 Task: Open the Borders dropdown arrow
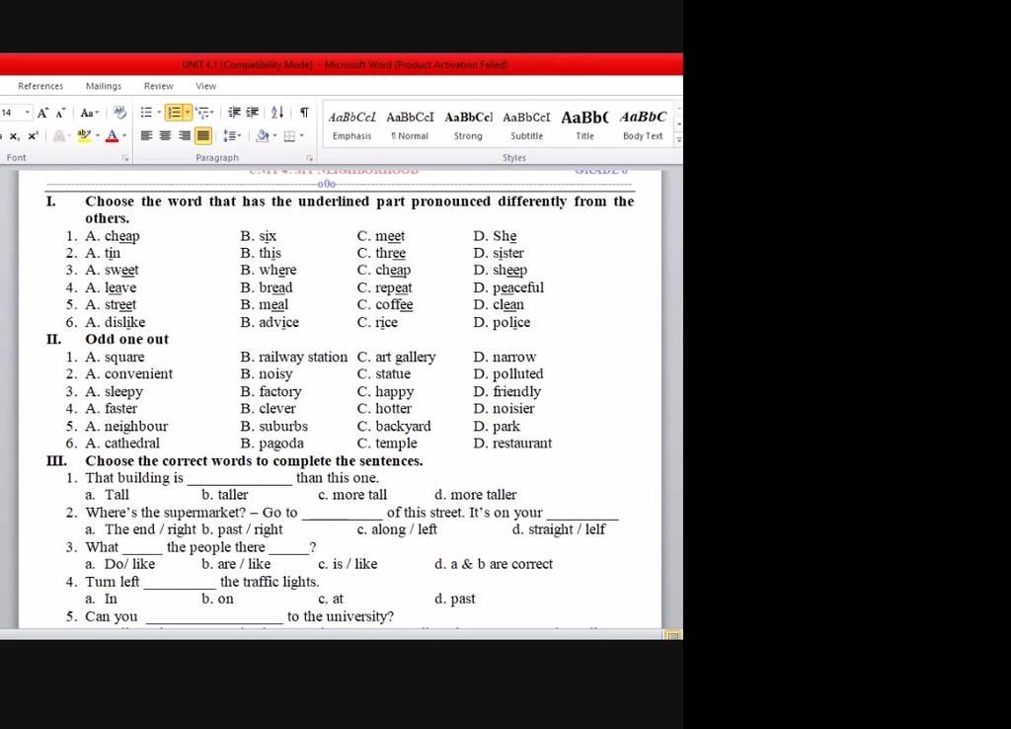(301, 135)
